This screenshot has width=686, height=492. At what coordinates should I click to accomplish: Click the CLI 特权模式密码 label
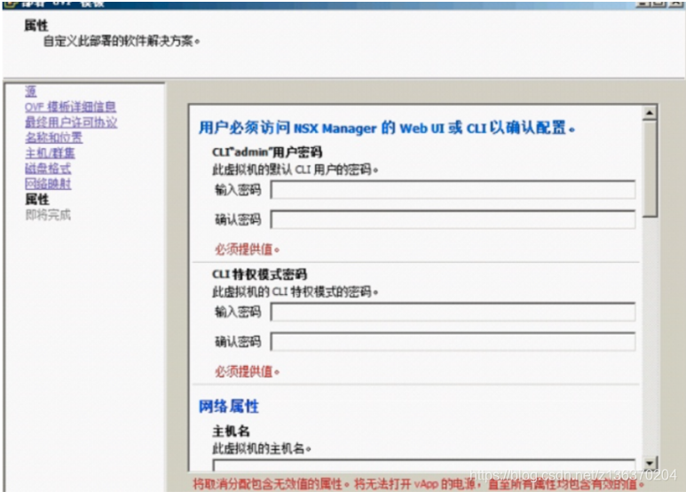pos(259,274)
